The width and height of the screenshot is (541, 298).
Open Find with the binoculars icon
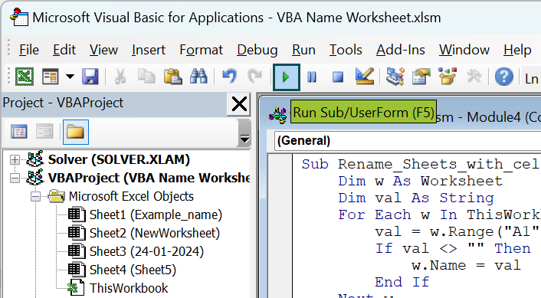point(198,77)
